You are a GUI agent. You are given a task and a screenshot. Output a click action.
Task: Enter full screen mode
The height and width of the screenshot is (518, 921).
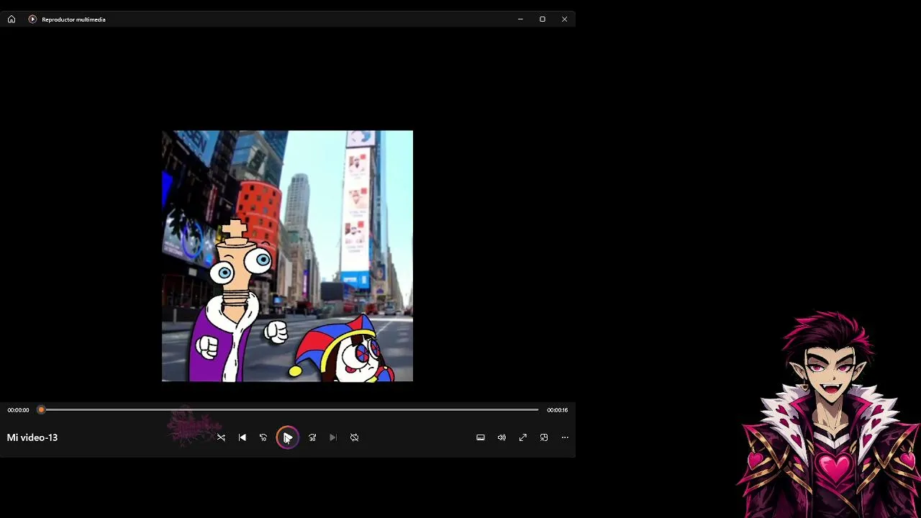(523, 437)
